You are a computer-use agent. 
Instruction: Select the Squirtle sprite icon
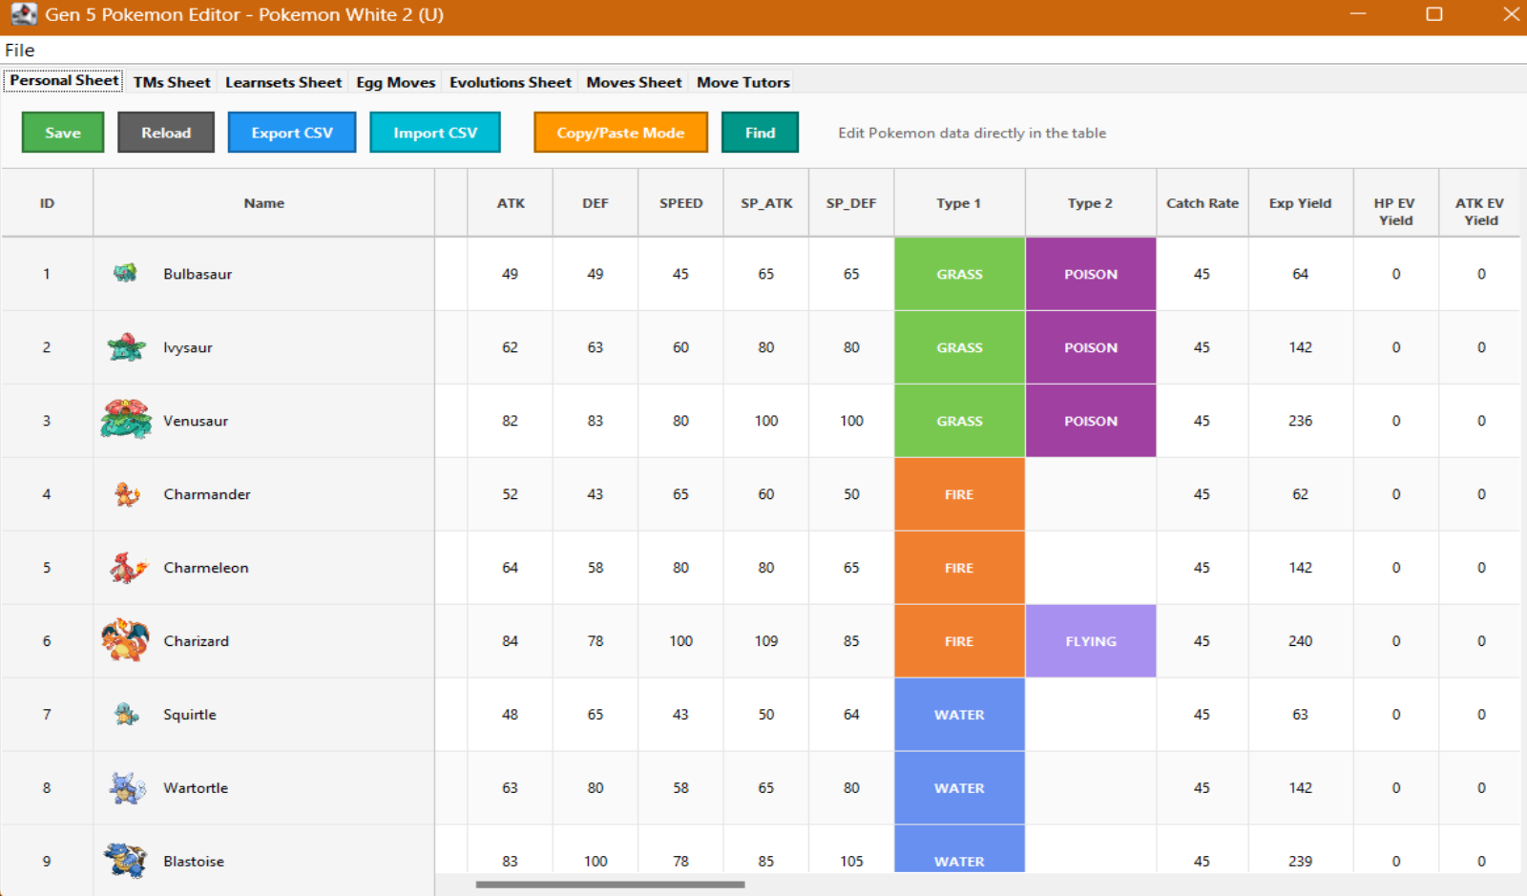click(x=126, y=714)
